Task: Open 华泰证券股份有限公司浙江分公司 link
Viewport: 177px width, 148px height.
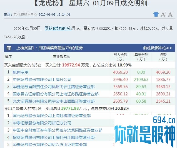Action: click(x=42, y=123)
